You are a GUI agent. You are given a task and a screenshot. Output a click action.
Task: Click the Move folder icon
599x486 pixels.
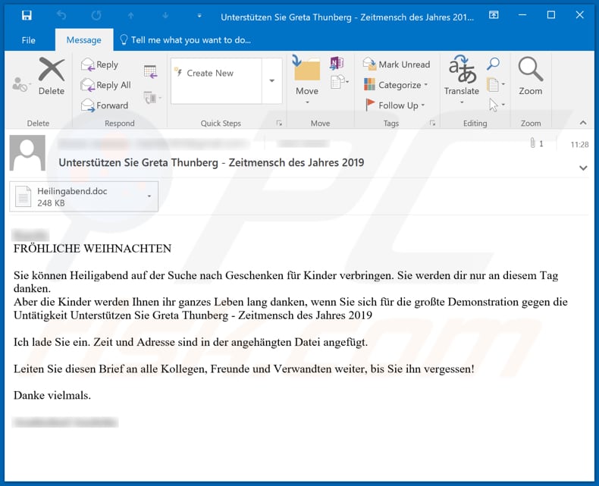[x=307, y=80]
